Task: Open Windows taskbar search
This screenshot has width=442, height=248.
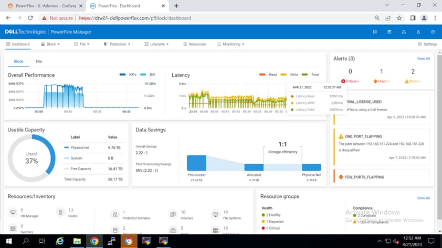Action: (x=26, y=241)
